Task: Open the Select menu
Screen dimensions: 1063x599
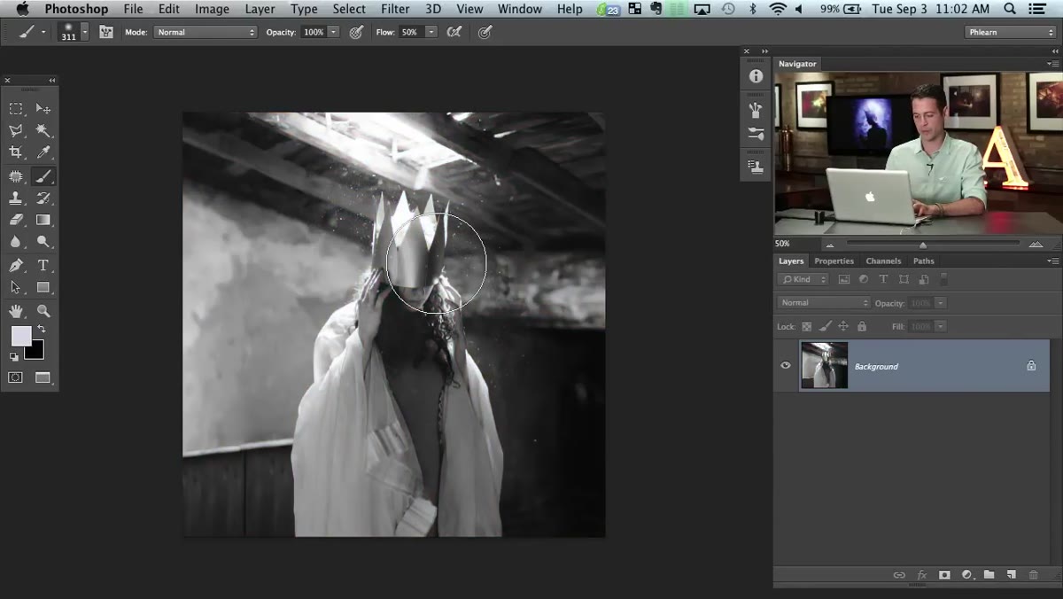Action: 349,9
